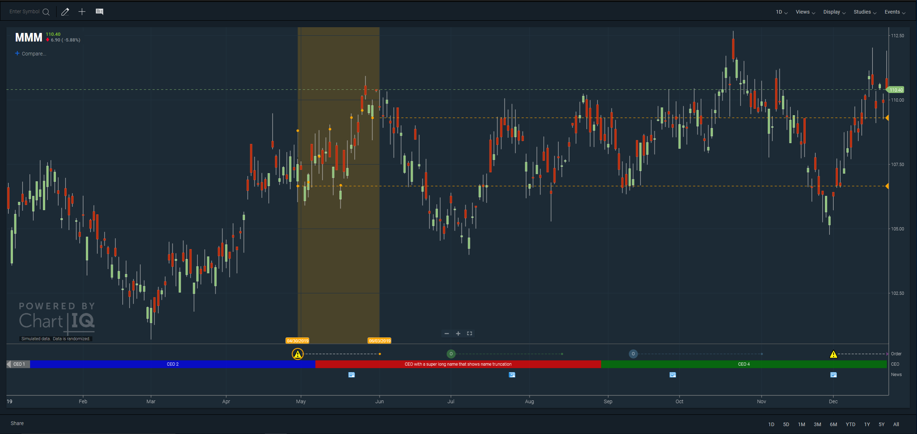This screenshot has height=434, width=917.
Task: Click the Sep label on time axis
Action: tap(608, 401)
